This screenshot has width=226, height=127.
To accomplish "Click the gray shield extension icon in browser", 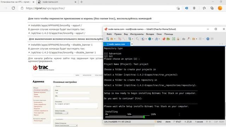I will click(194, 8).
